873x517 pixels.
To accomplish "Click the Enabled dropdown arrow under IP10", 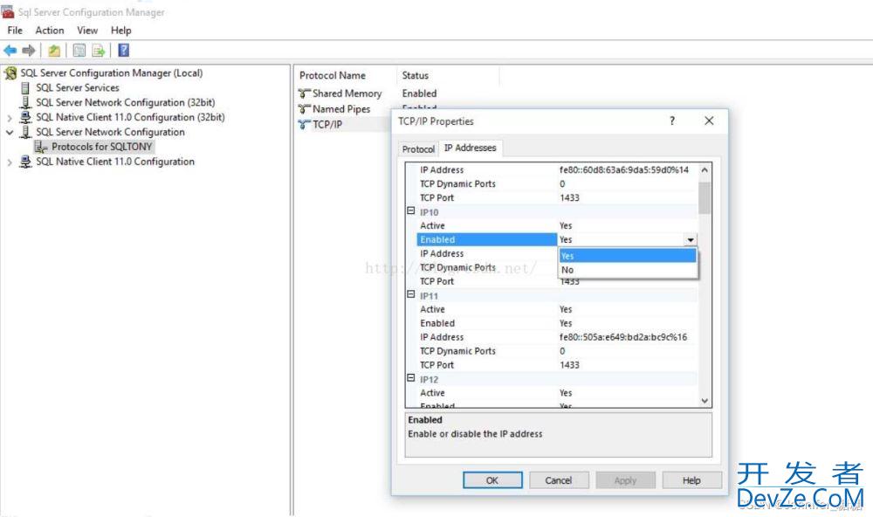I will [691, 240].
